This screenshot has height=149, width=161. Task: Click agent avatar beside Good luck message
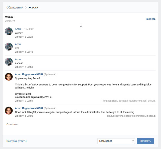click(9, 111)
